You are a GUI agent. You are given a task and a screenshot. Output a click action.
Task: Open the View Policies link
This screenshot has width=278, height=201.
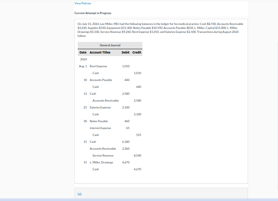pos(83,3)
